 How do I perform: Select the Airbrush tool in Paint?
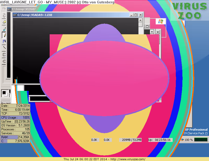click(4, 41)
